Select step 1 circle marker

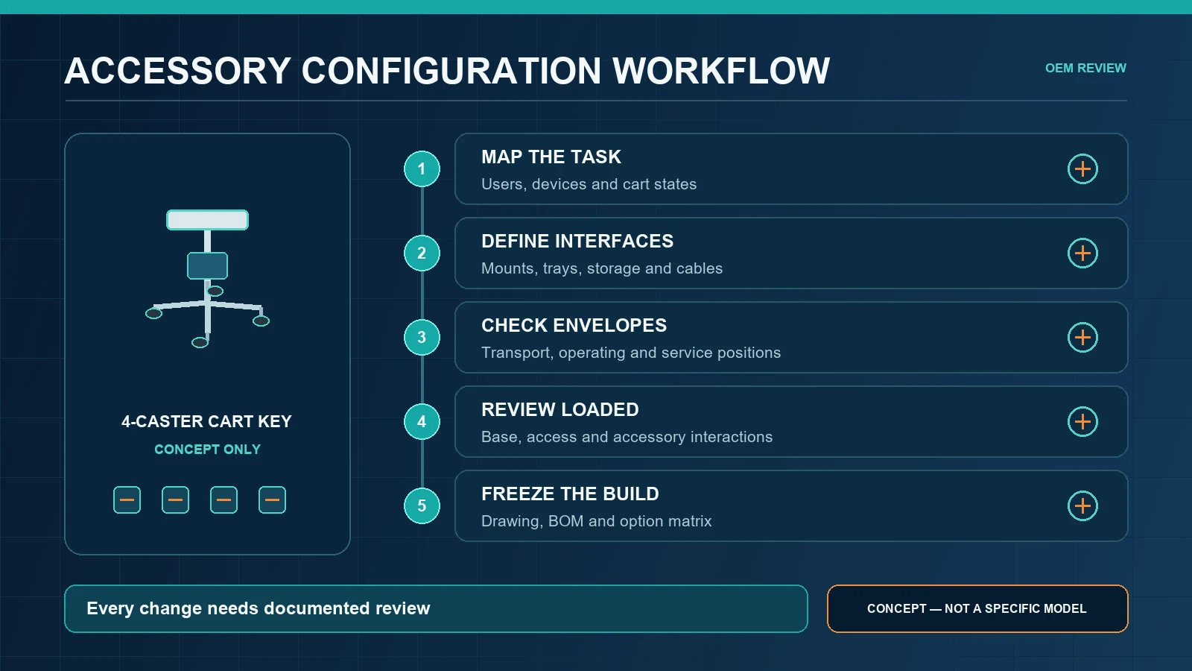click(422, 169)
